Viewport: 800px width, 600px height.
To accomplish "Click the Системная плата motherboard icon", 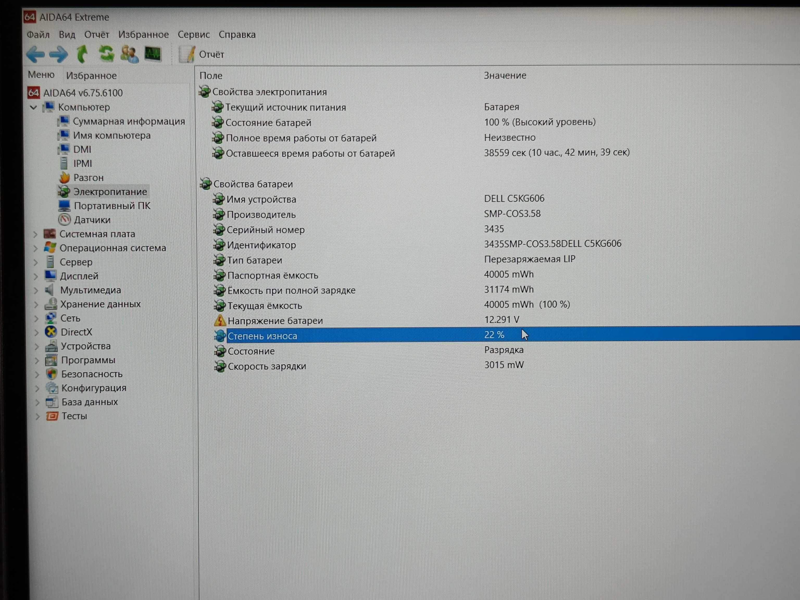I will 49,234.
